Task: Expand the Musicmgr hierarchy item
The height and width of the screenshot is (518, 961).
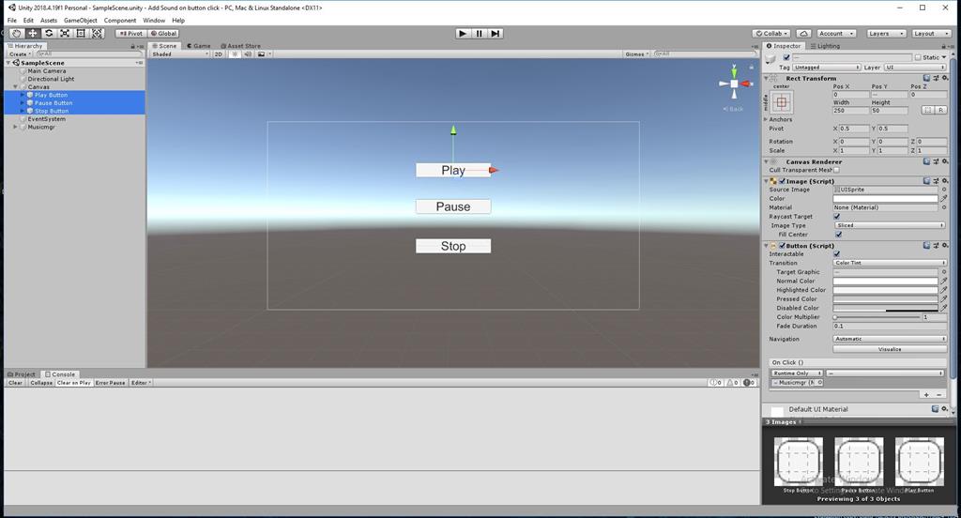Action: 16,127
